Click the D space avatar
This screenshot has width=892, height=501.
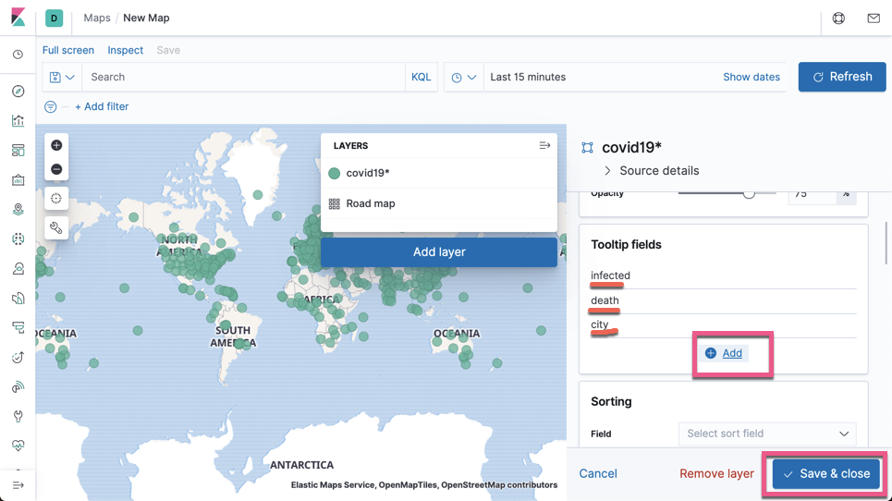[54, 18]
